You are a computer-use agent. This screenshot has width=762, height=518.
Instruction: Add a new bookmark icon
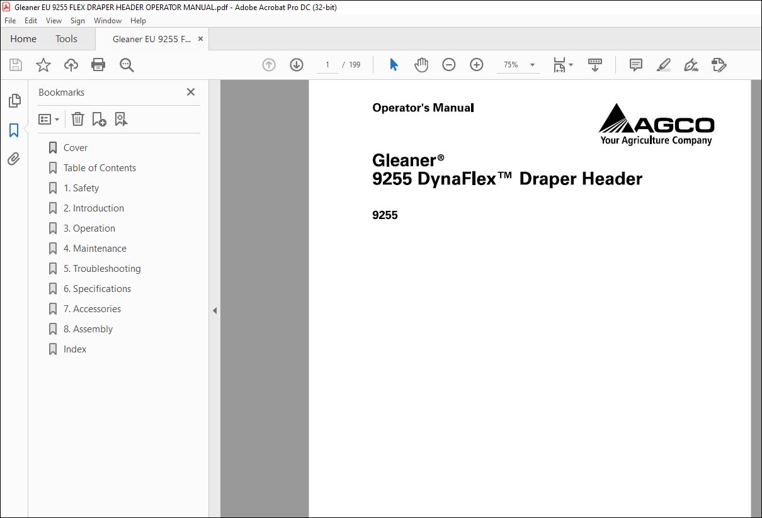(99, 119)
